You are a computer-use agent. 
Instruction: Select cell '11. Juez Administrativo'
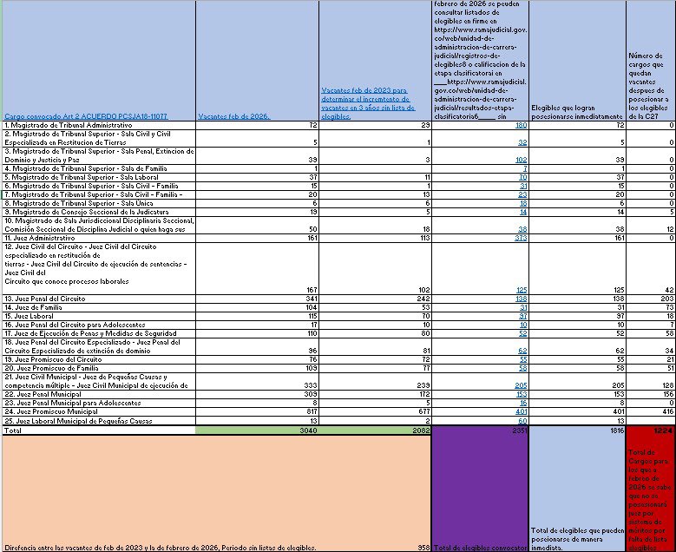coord(99,238)
